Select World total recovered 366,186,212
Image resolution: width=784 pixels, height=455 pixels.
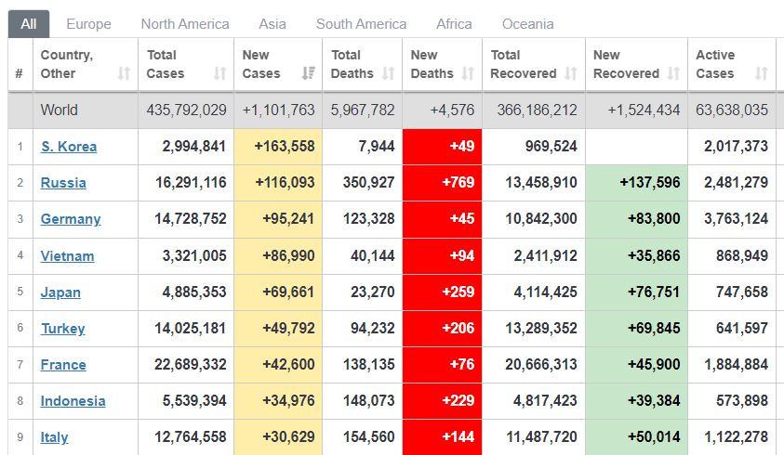(x=537, y=110)
